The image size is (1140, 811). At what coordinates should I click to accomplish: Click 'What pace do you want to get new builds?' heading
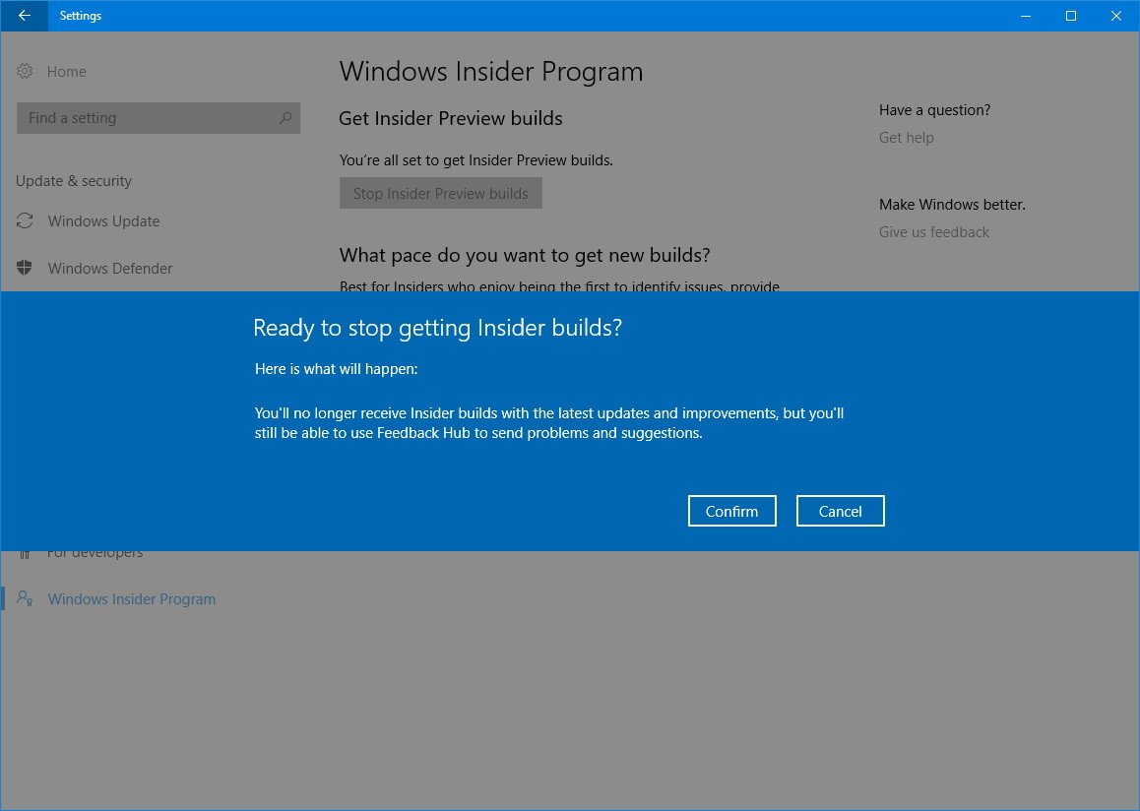point(524,255)
